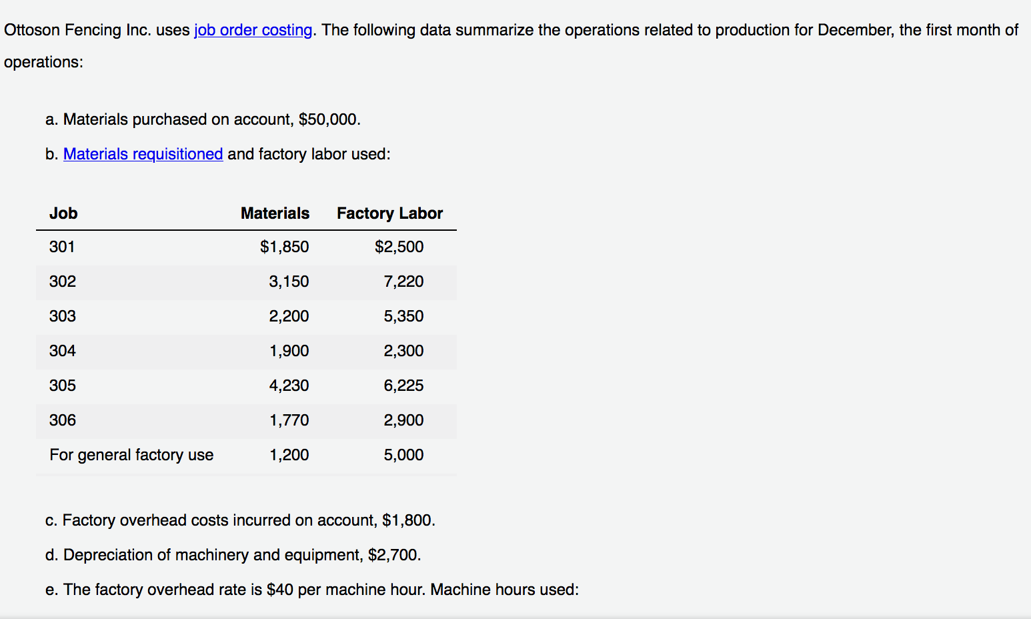Open the job order costing link
The image size is (1031, 619).
tap(252, 30)
